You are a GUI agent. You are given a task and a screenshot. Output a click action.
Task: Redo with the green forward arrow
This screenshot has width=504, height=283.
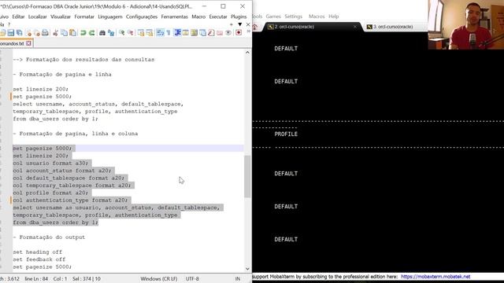91,33
